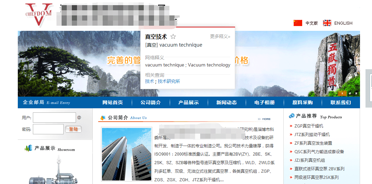Focus the 用户 username input field

pos(54,118)
